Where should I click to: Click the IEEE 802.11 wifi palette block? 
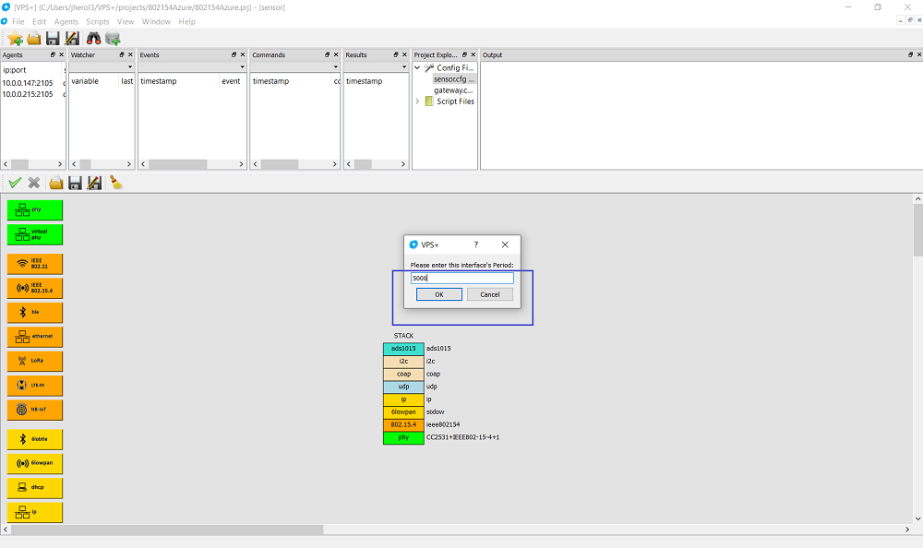pos(35,264)
